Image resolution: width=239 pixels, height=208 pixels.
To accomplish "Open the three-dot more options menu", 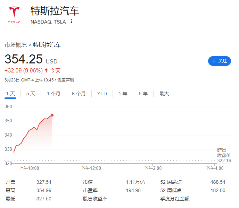I will click(72, 21).
